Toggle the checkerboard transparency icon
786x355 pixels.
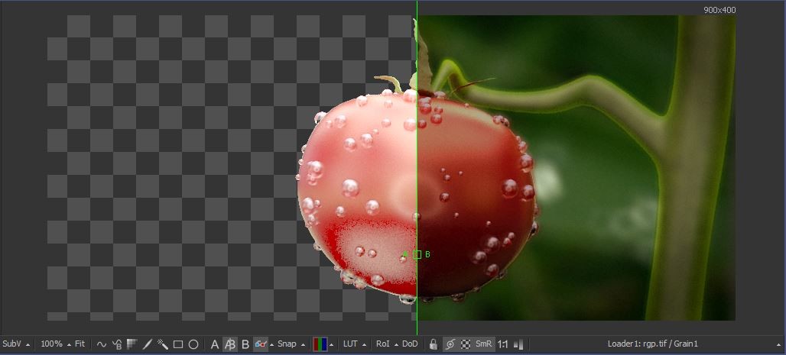(466, 344)
